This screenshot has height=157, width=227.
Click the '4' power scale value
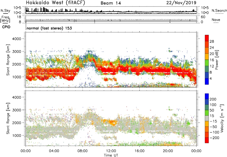tap(211, 79)
